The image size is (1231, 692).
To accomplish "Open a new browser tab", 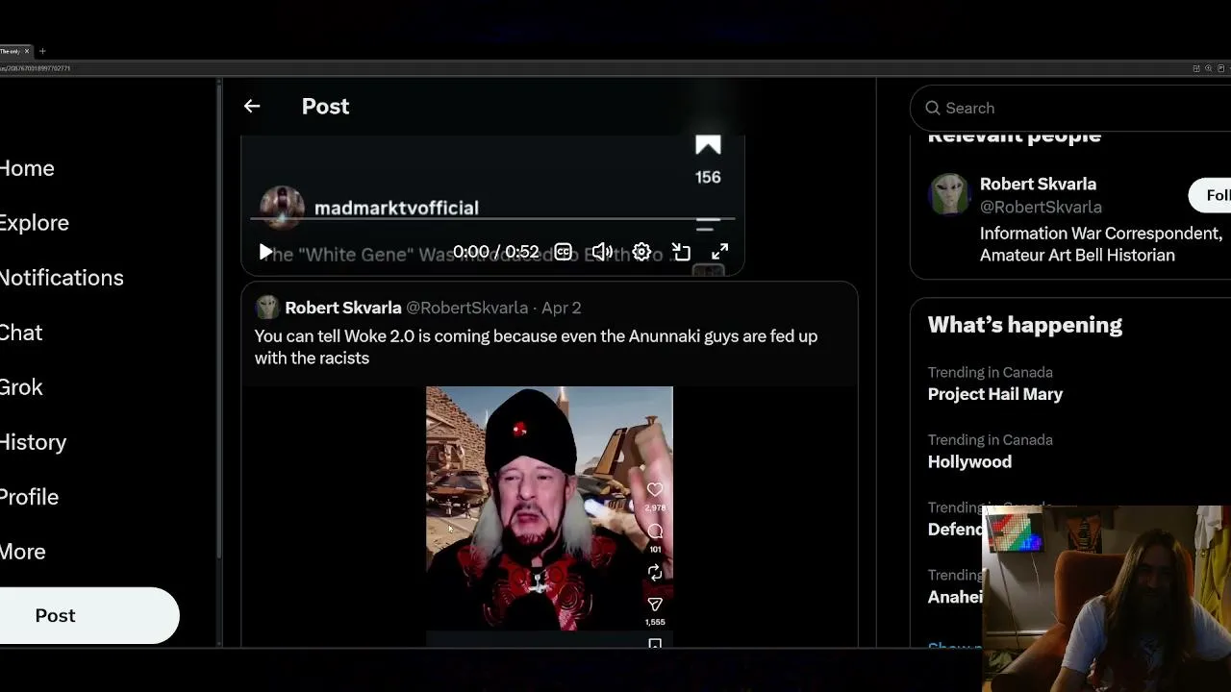I will click(x=42, y=51).
